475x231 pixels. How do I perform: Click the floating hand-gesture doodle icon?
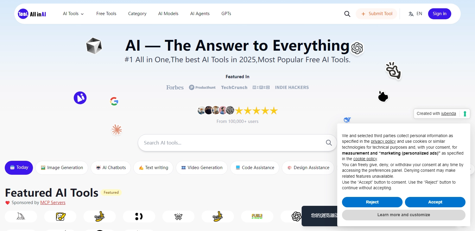393,70
